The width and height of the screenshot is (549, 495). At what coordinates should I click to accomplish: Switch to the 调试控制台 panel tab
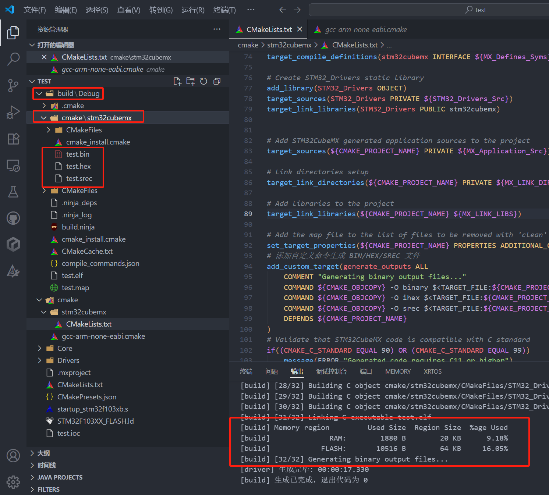click(x=331, y=371)
